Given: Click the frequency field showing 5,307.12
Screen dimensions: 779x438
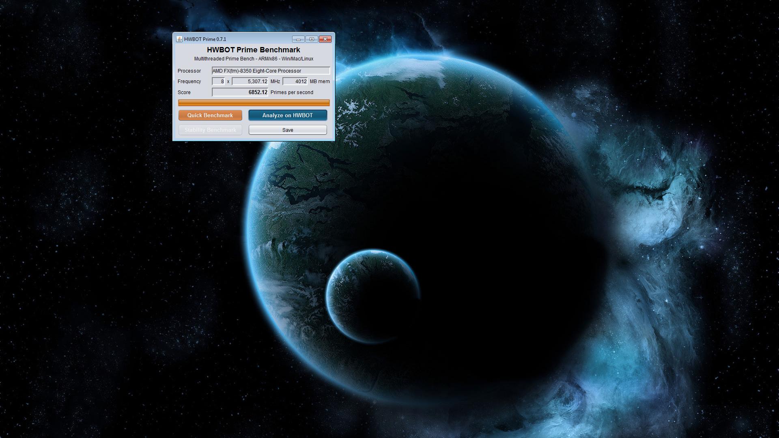Looking at the screenshot, I should pos(250,82).
